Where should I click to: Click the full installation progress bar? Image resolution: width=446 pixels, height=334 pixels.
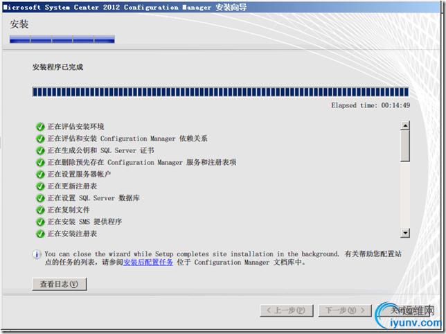[x=220, y=92]
